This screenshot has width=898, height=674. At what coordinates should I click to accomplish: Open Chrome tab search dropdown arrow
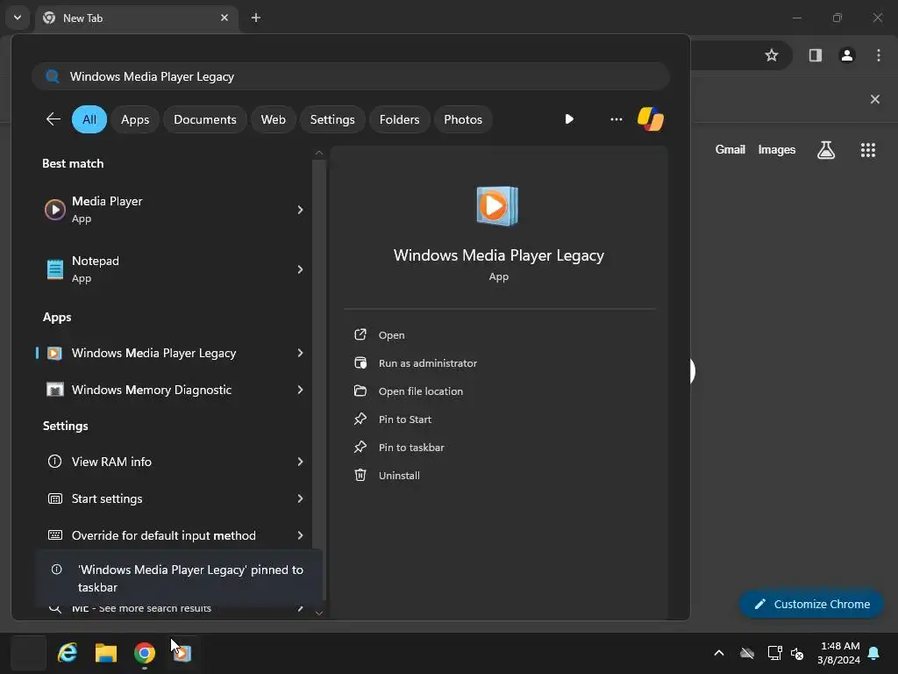pos(18,18)
